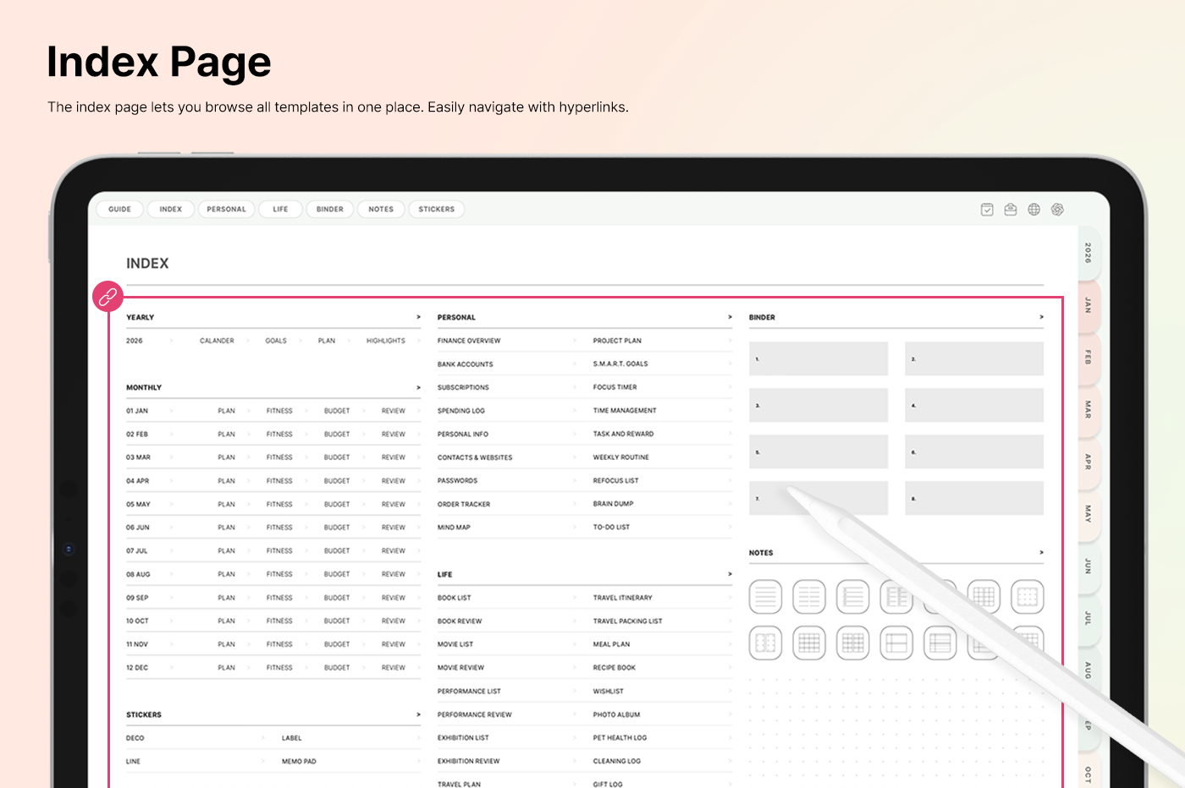
Task: Switch to the STICKERS top tab
Action: [436, 210]
